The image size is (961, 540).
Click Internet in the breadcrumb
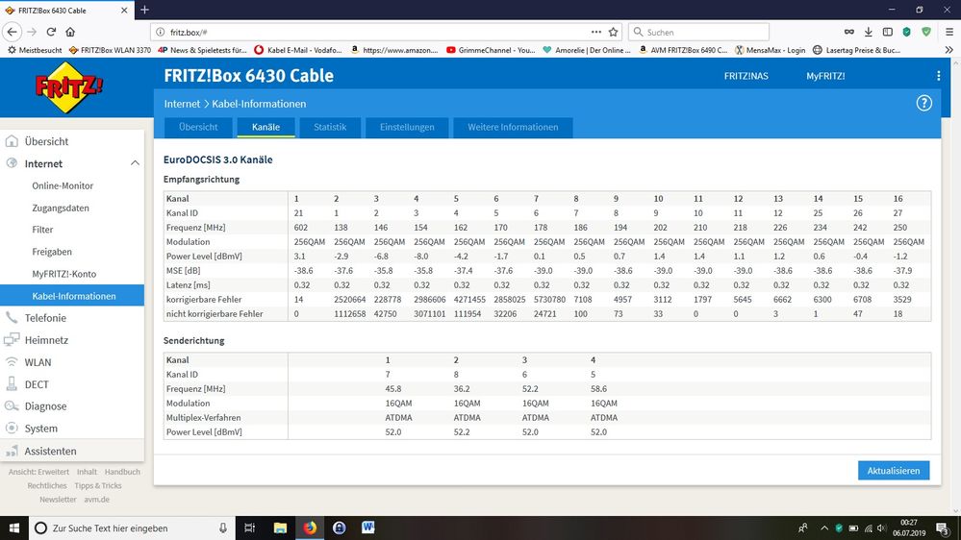tap(182, 104)
